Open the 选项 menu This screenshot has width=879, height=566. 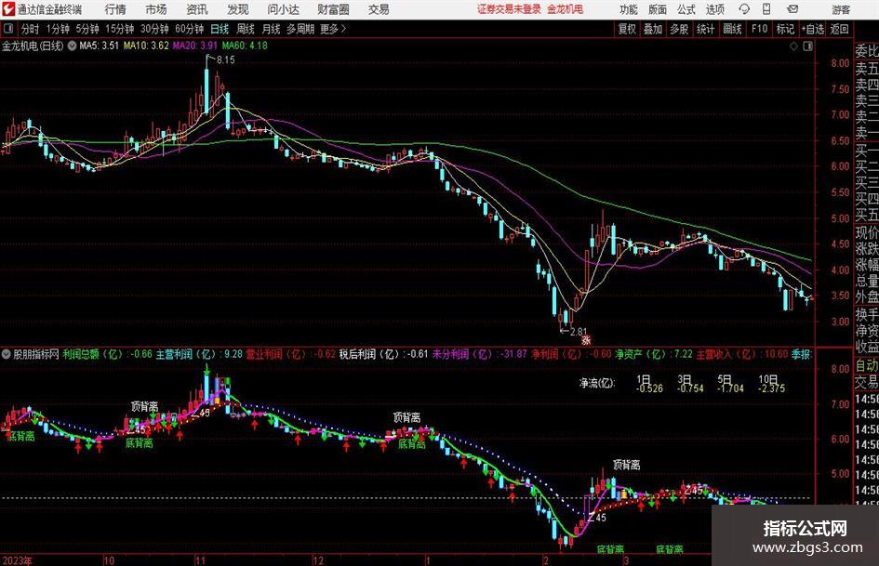(714, 9)
